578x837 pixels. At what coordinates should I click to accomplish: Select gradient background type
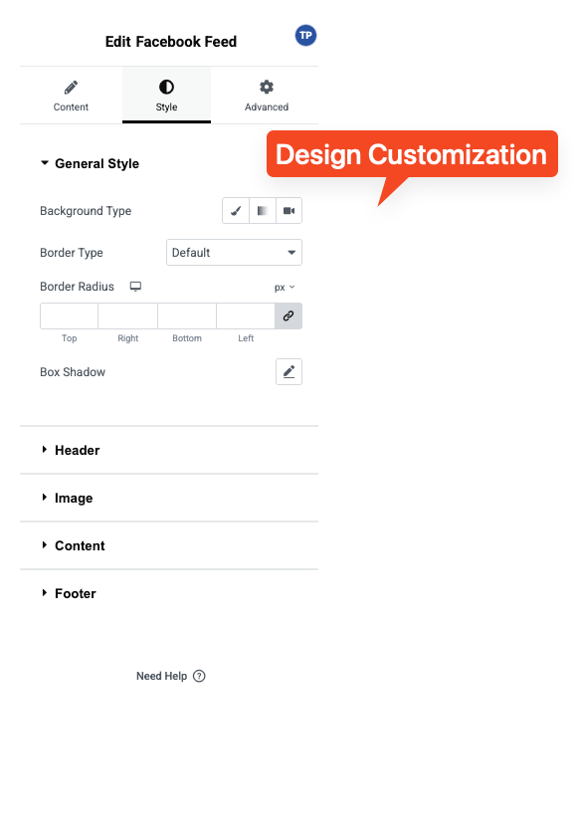263,211
